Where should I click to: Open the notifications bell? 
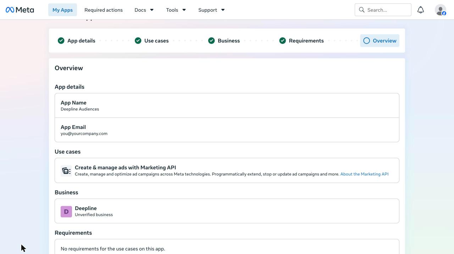click(x=421, y=10)
